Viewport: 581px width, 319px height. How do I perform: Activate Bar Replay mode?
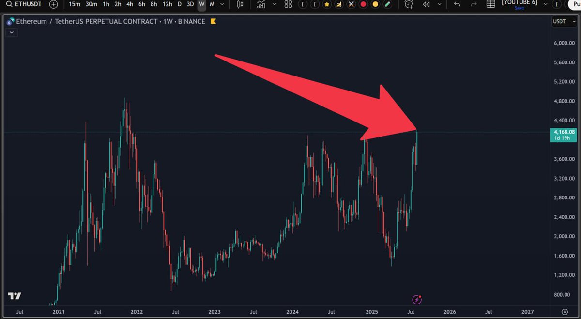point(426,5)
